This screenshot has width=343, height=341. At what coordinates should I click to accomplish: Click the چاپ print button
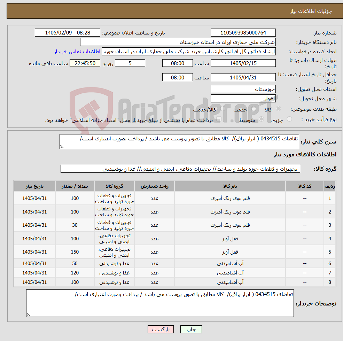coord(191,330)
